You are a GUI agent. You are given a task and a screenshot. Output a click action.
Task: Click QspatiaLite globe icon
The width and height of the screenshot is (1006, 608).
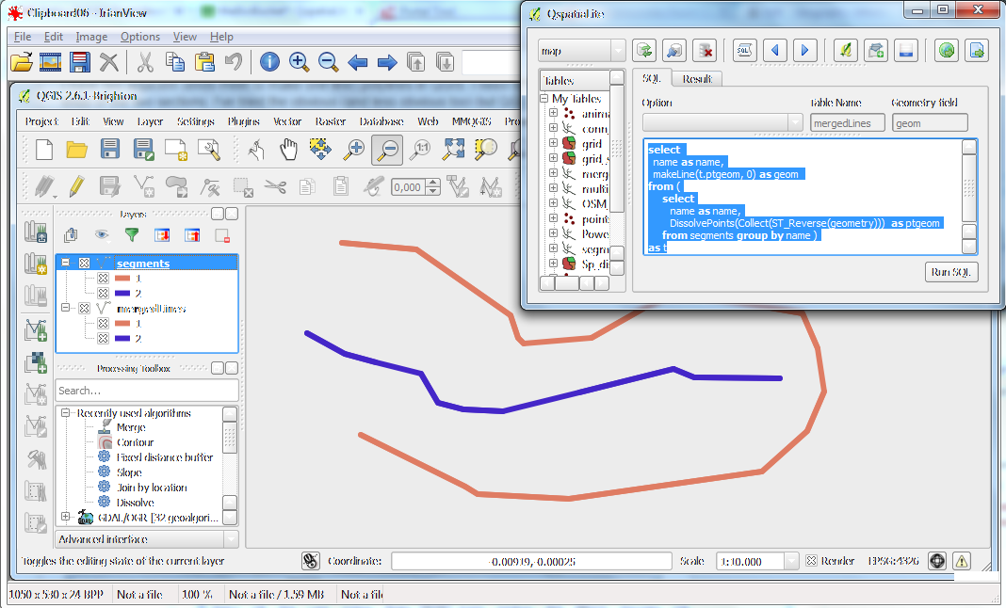pos(947,50)
